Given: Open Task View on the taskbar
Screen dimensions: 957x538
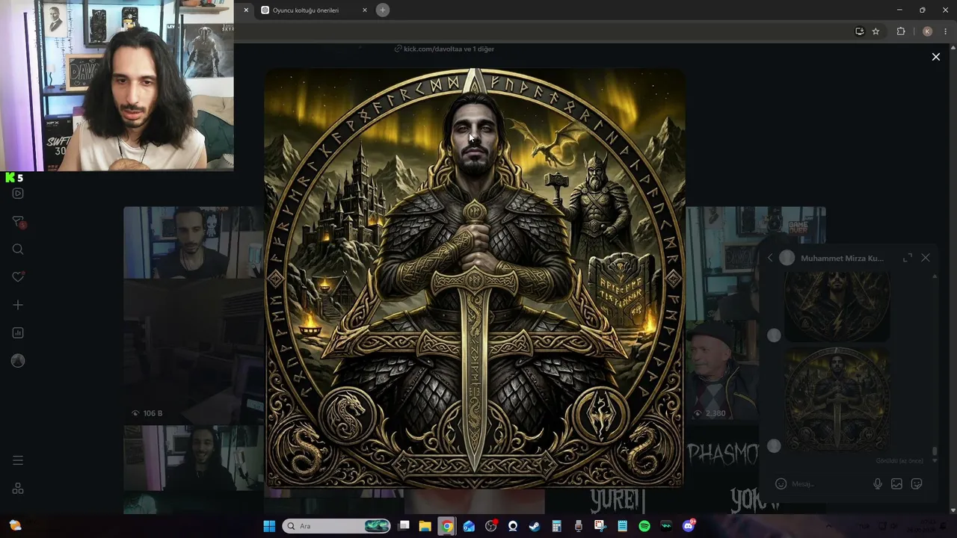Looking at the screenshot, I should (x=404, y=526).
